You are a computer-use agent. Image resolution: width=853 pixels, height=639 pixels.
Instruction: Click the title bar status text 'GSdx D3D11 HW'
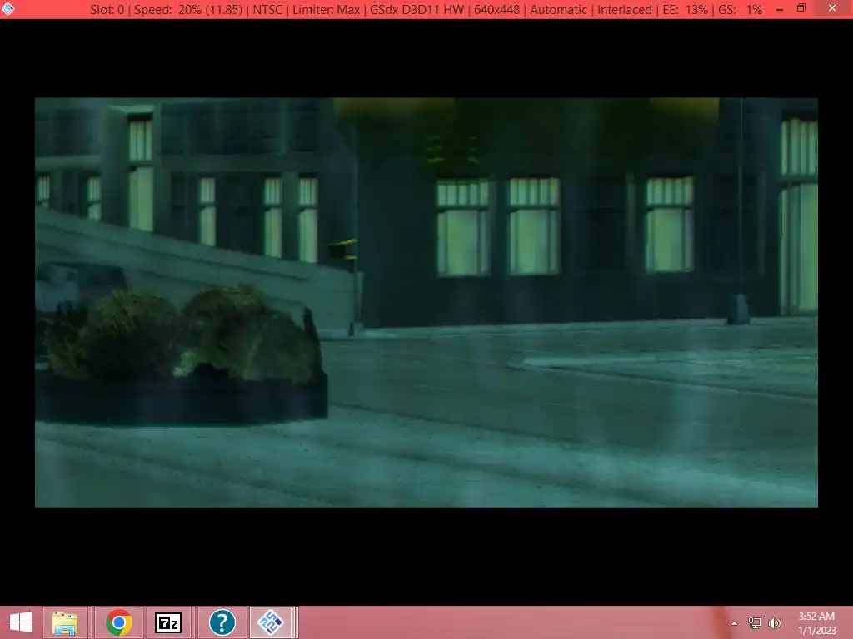[x=417, y=9]
